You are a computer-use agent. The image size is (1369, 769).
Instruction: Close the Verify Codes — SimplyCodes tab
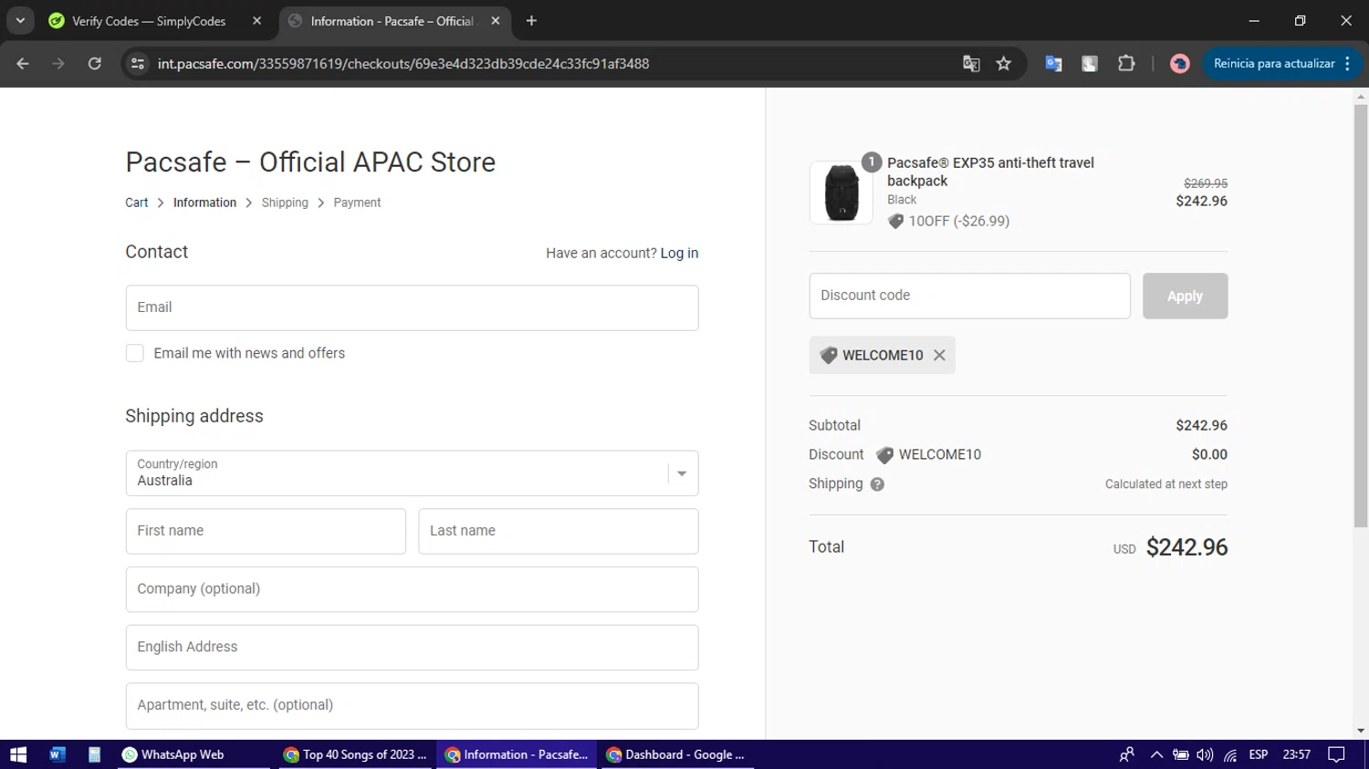(256, 21)
